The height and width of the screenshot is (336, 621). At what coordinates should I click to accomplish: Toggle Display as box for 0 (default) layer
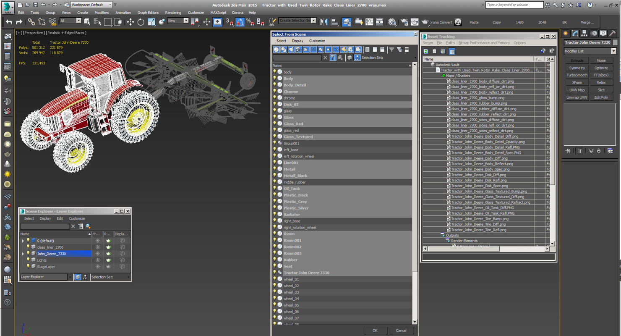pos(122,241)
